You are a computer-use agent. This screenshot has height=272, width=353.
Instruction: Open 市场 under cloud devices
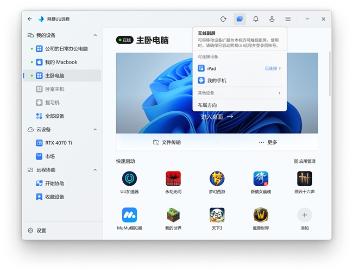click(62, 156)
